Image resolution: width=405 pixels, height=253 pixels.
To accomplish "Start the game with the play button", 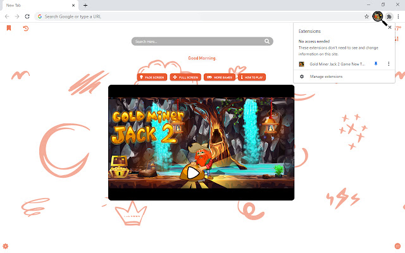I will 192,173.
